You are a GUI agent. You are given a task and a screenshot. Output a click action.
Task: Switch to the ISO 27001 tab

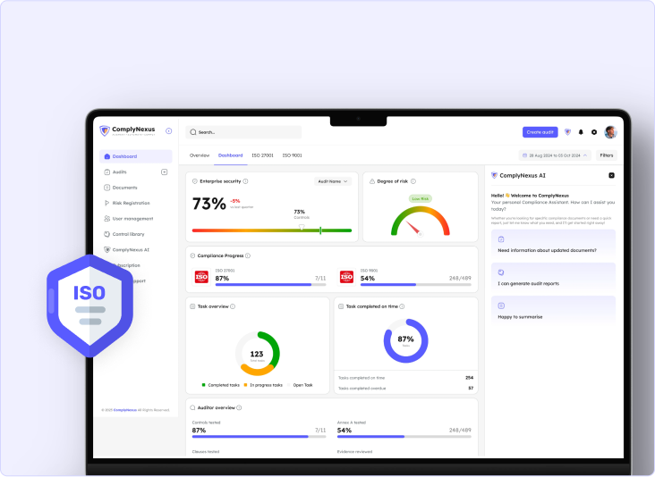[x=262, y=155]
